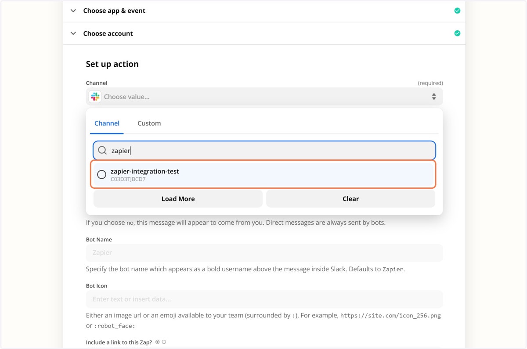The width and height of the screenshot is (527, 349).
Task: Click the Bot Icon label
Action: (97, 286)
